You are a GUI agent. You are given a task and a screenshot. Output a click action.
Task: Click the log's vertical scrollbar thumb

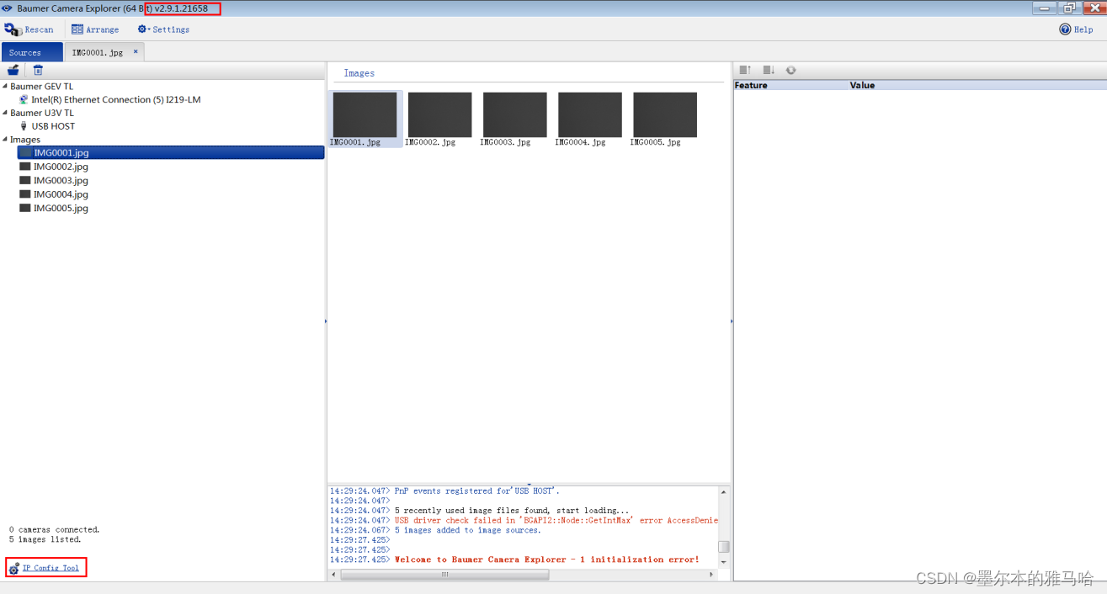pos(724,547)
